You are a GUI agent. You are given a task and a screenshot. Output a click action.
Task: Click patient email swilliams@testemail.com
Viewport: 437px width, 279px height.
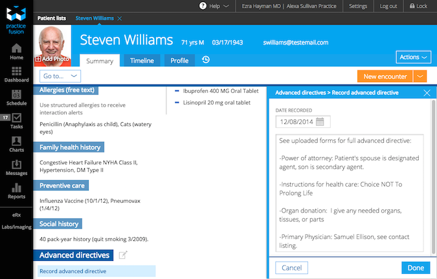pyautogui.click(x=296, y=43)
